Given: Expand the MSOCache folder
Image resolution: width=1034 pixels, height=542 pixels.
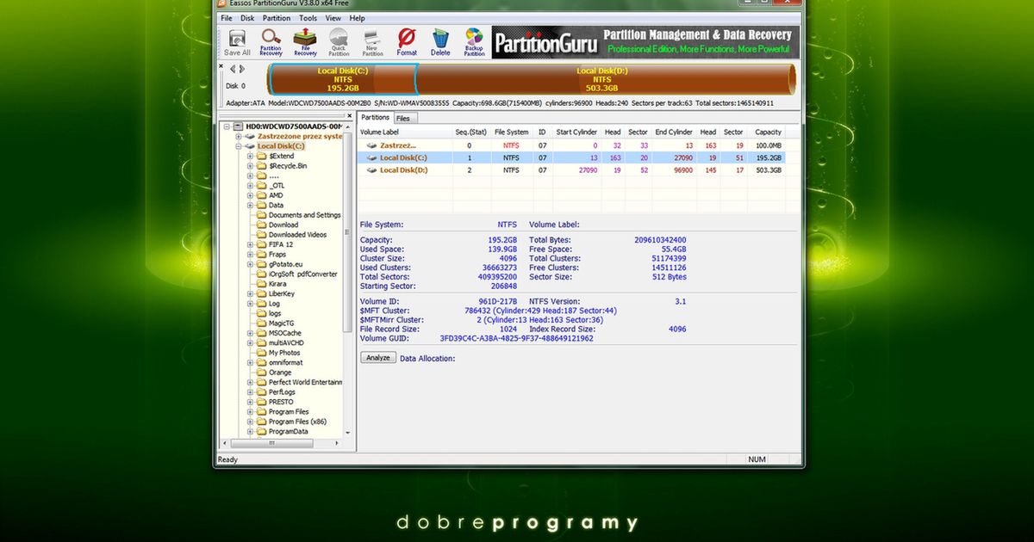Looking at the screenshot, I should pyautogui.click(x=250, y=333).
